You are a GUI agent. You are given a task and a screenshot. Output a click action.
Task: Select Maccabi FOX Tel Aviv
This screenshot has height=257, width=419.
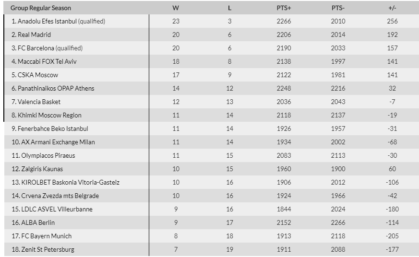pos(47,62)
